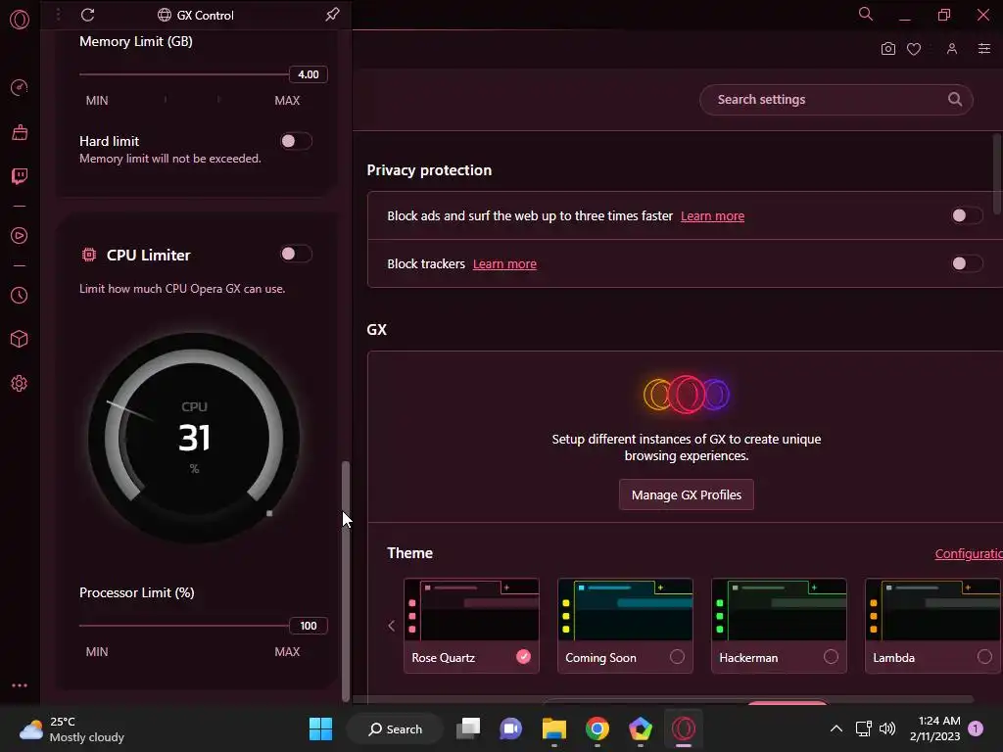Open the profile account icon
Image resolution: width=1003 pixels, height=752 pixels.
tap(952, 49)
